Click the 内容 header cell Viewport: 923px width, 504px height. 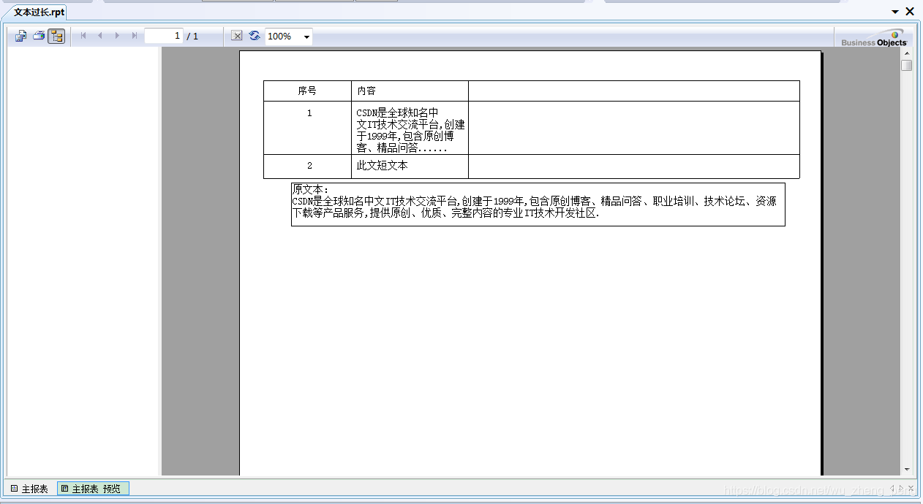(x=410, y=91)
